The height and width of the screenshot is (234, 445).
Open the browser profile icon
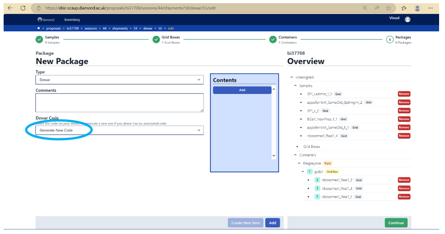417,8
